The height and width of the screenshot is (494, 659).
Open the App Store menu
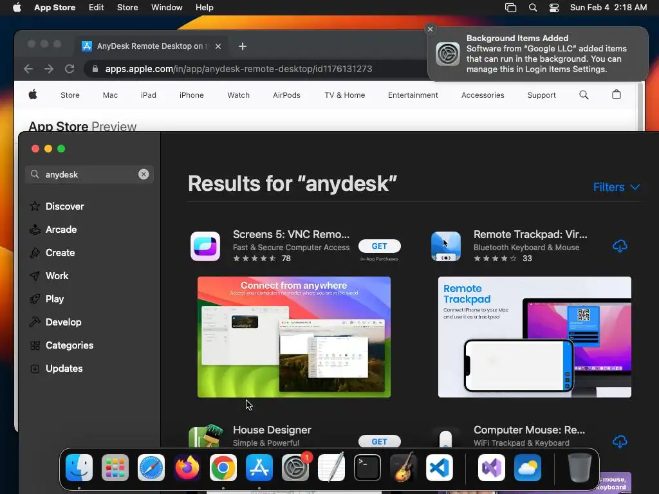click(x=55, y=8)
